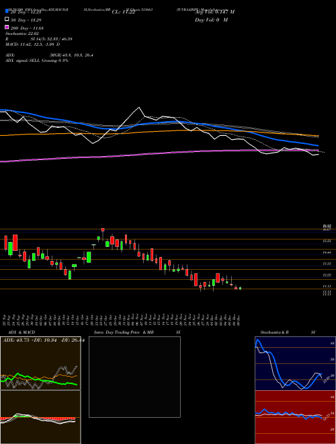Click the 'MACD: 11.42, 12.5, -1.08' line
The height and width of the screenshot is (444, 336).
(x=32, y=44)
